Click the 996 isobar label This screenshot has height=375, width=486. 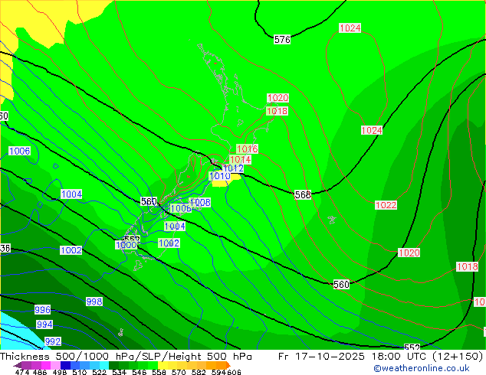(x=42, y=310)
